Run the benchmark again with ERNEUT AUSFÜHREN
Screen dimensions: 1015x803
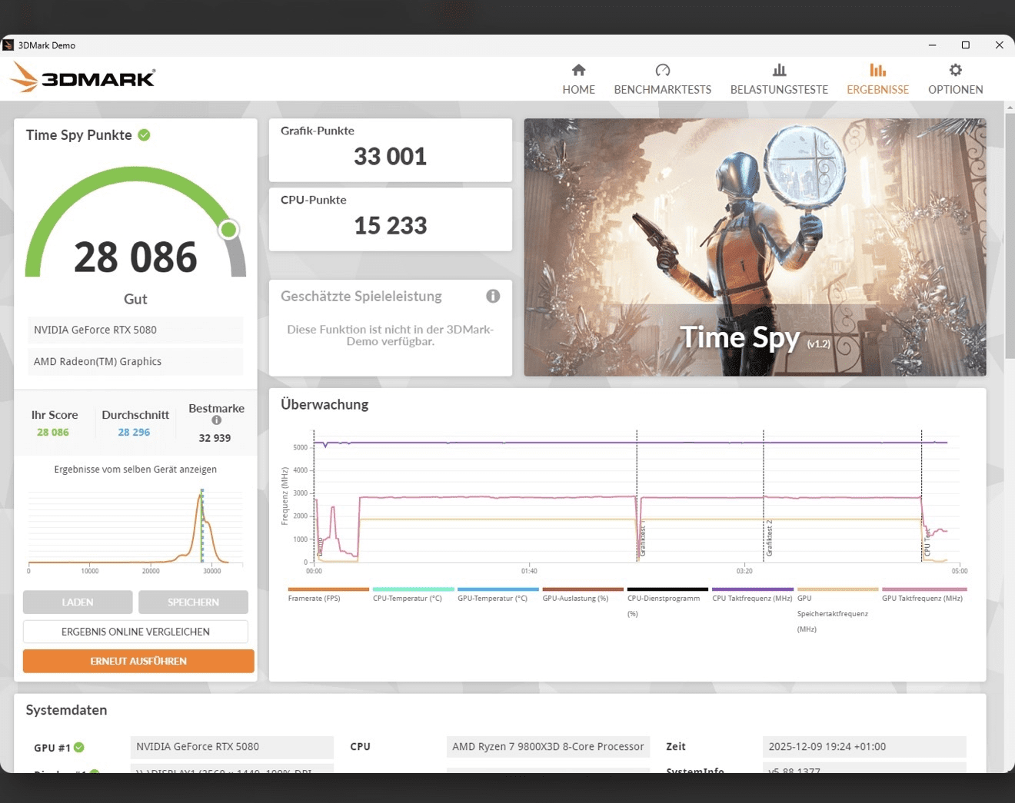coord(138,661)
